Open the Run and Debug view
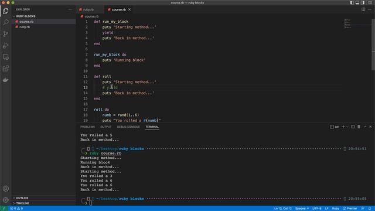Viewport: 375px width, 211px height. tap(5, 46)
